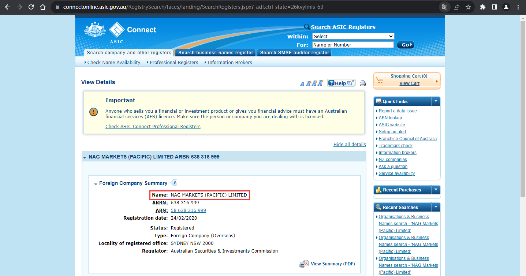Screen dimensions: 526x276
Task: Switch to Search SMSF auditor register tab
Action: [295, 53]
